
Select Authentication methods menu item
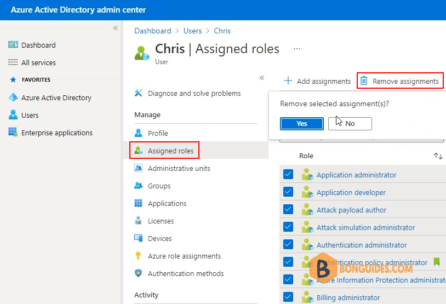(186, 273)
